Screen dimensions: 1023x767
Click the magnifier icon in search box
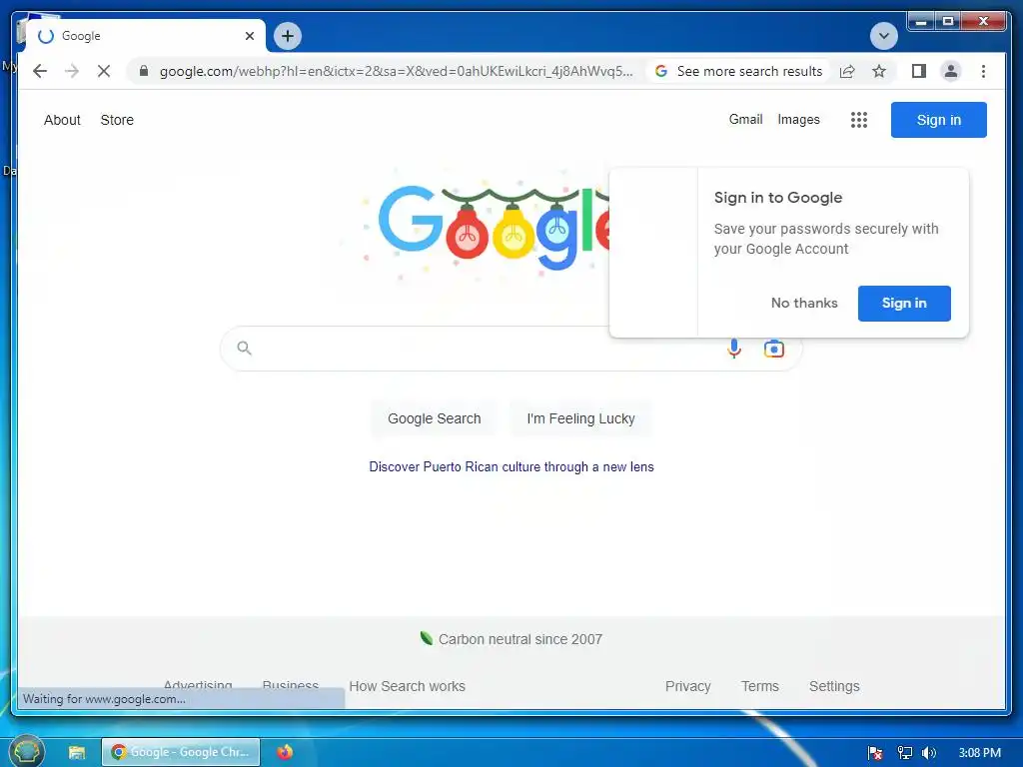click(x=244, y=349)
